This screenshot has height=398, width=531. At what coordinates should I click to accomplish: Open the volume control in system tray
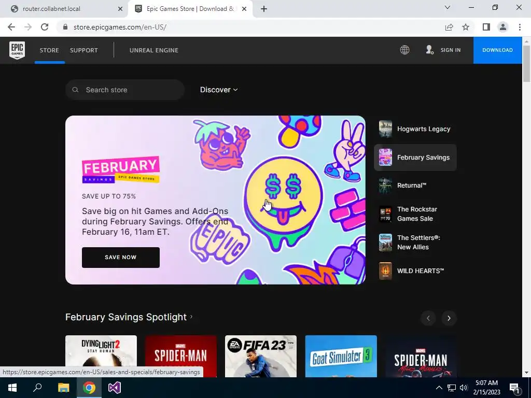(464, 388)
